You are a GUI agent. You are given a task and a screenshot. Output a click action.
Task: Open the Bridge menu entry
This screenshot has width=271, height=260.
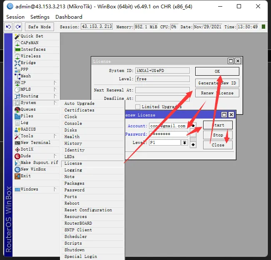pyautogui.click(x=28, y=63)
